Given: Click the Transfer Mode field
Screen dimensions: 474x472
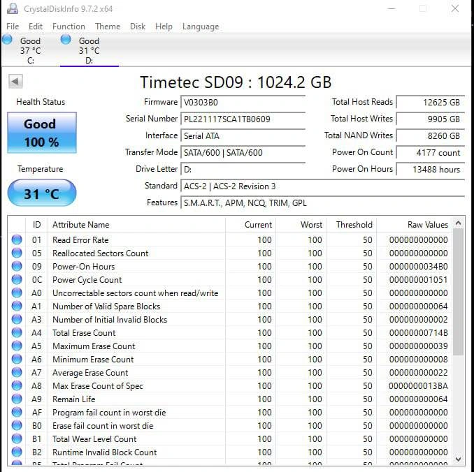Looking at the screenshot, I should coord(243,152).
